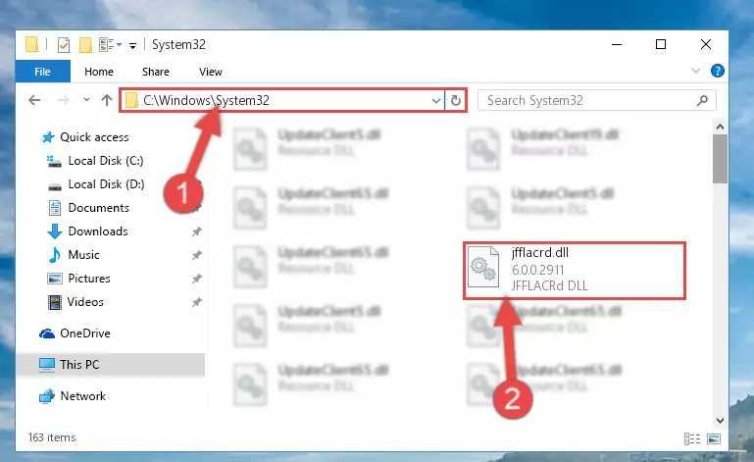The width and height of the screenshot is (754, 462).
Task: Open the File tab
Action: (43, 72)
